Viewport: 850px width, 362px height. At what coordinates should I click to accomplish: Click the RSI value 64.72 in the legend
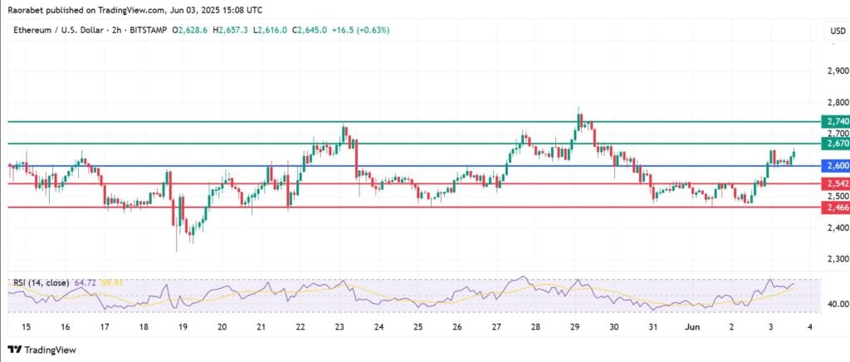(81, 283)
